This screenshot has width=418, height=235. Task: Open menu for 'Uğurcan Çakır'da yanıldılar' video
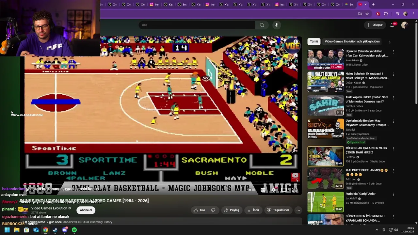[x=393, y=52]
